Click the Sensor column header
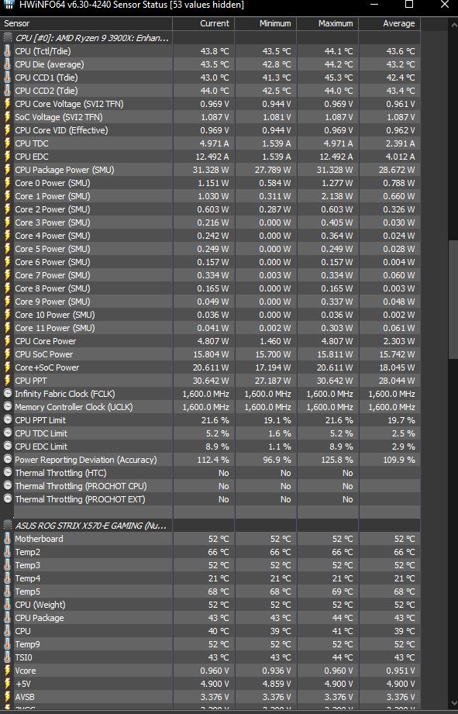Image resolution: width=458 pixels, height=714 pixels. [x=86, y=24]
